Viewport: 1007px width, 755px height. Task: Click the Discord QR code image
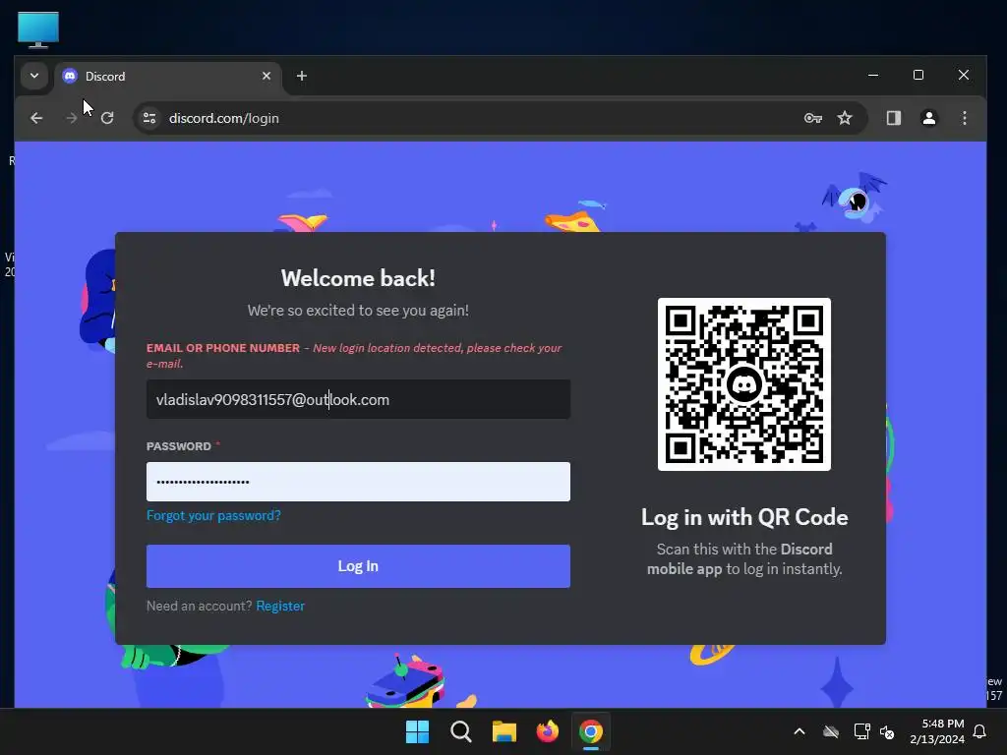(x=743, y=384)
